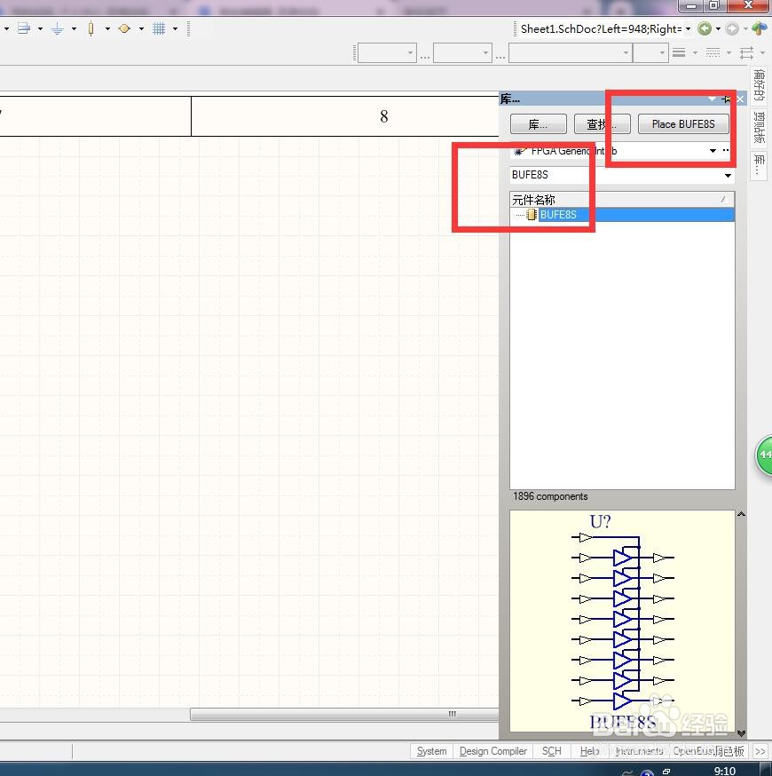
Task: Open dropdown arrow next to port icon
Action: pos(141,28)
